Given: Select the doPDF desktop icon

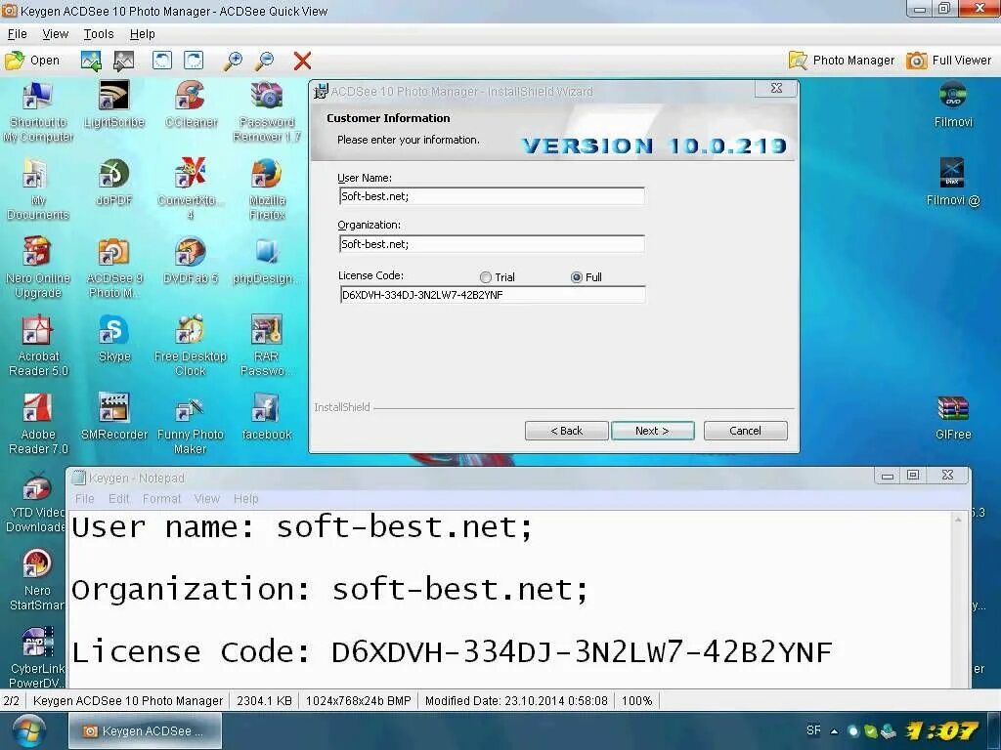Looking at the screenshot, I should (x=114, y=183).
